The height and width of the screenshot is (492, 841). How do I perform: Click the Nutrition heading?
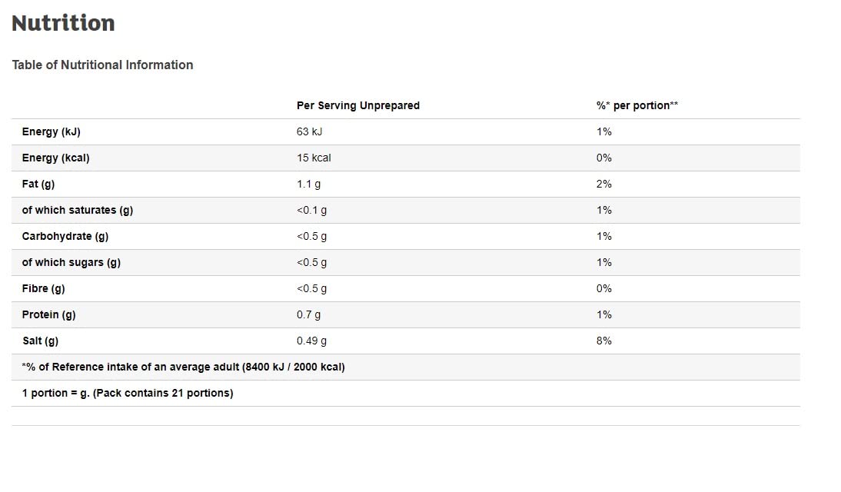click(63, 23)
